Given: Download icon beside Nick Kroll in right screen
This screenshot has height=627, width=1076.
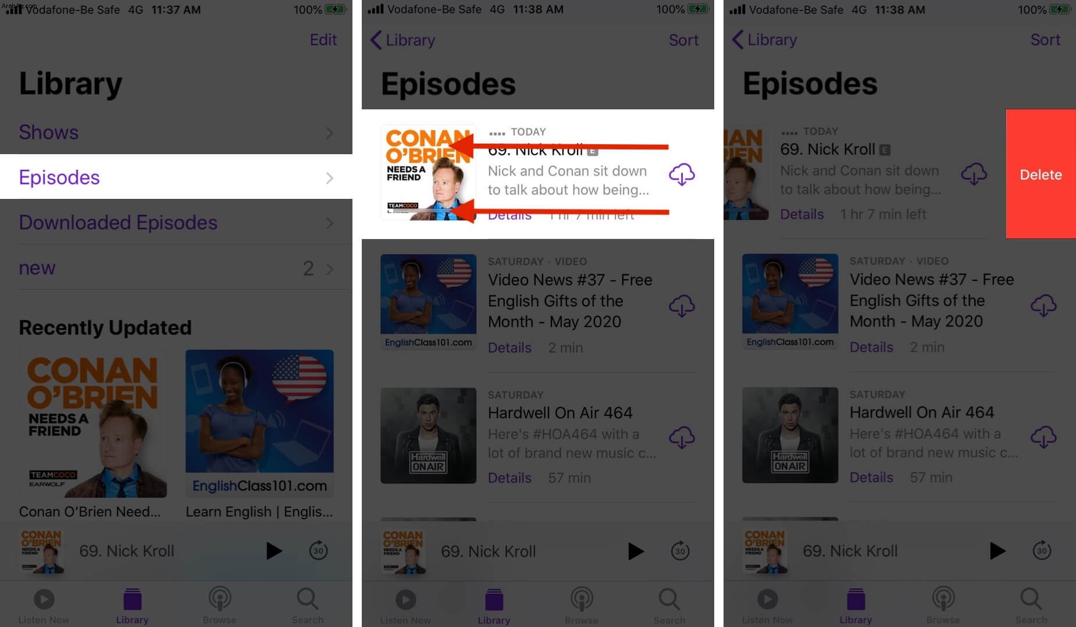Looking at the screenshot, I should (x=974, y=173).
